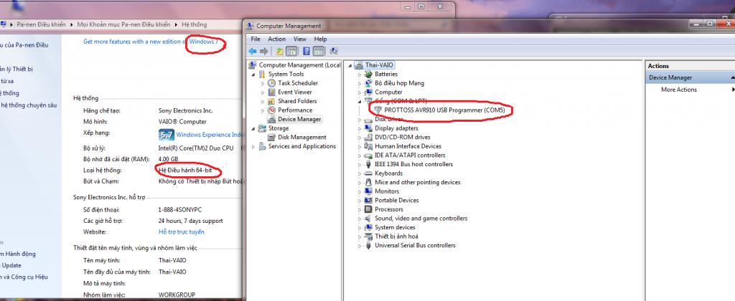Image resolution: width=735 pixels, height=301 pixels.
Task: Open the Hỗ trợ trực tuyến website link
Action: pos(182,231)
